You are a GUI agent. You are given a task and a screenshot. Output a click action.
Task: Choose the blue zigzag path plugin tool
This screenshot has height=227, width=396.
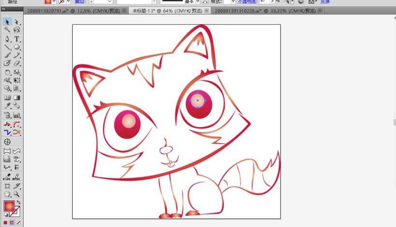(x=7, y=132)
